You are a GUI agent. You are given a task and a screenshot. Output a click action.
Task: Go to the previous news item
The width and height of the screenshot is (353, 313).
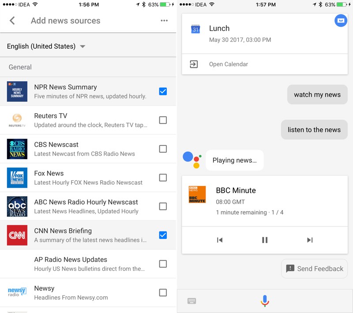[x=220, y=240]
